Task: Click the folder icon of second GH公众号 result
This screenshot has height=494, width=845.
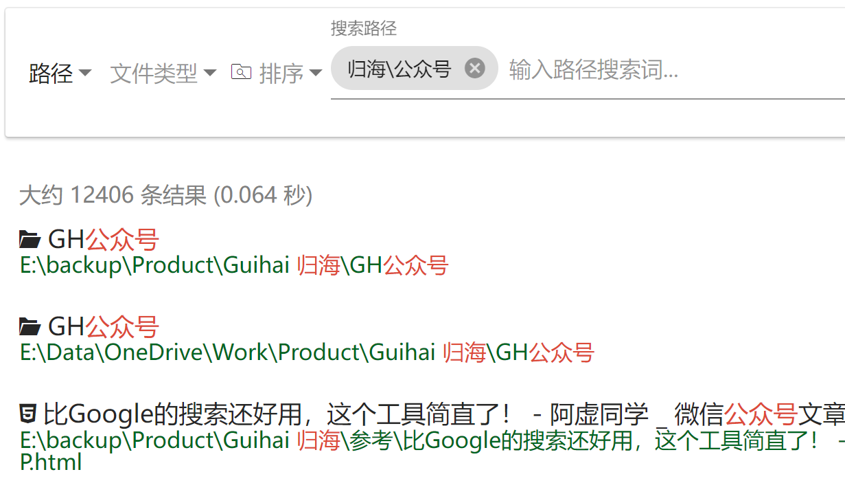Action: point(30,326)
